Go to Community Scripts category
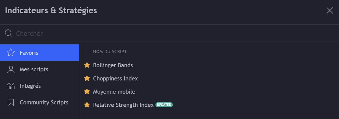This screenshot has width=339, height=119. (44, 102)
